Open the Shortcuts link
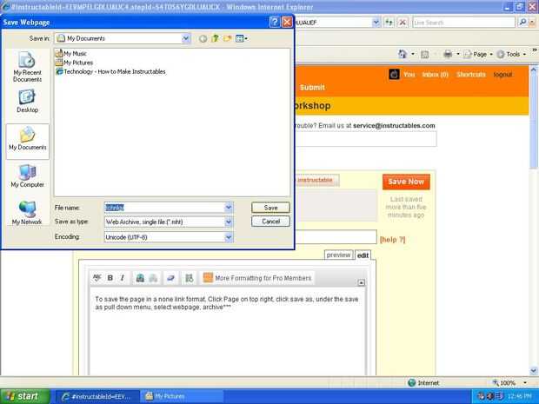 pyautogui.click(x=471, y=74)
